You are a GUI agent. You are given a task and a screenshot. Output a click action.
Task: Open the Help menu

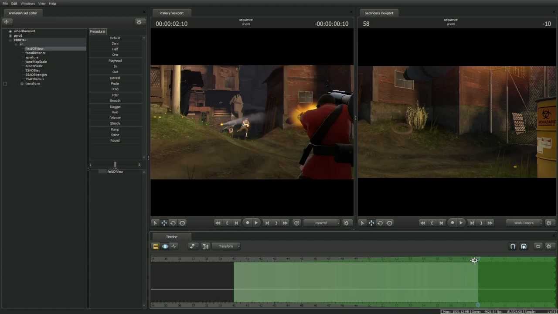52,3
